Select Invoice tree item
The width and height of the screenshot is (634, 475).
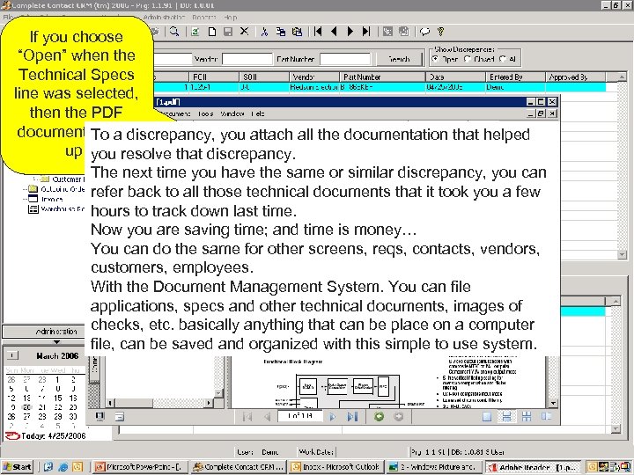tap(52, 199)
